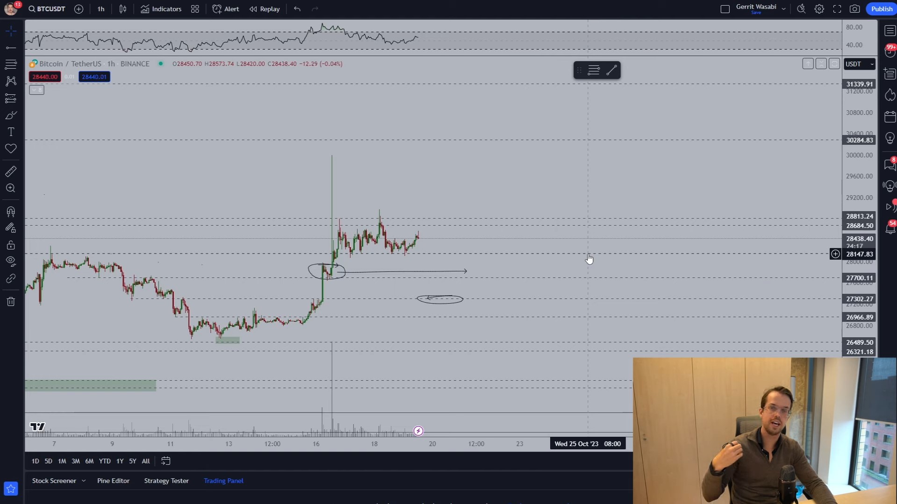897x504 pixels.
Task: Click the red 28440.00 sell button
Action: (x=45, y=77)
